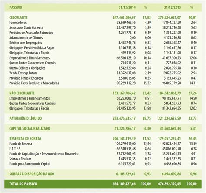The width and height of the screenshot is (206, 193).
Task: Click total value 676.892.120,45
Action: [x=169, y=184]
